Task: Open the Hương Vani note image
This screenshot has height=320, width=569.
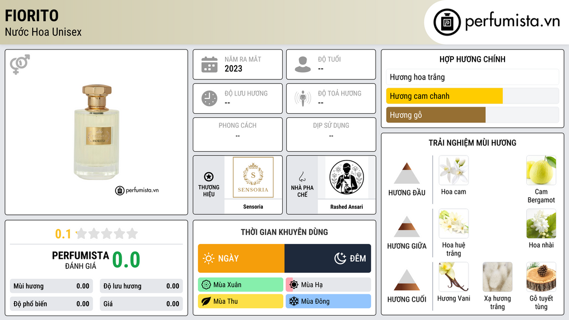Action: coord(453,277)
